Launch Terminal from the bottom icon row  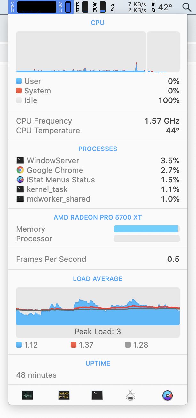point(97,395)
